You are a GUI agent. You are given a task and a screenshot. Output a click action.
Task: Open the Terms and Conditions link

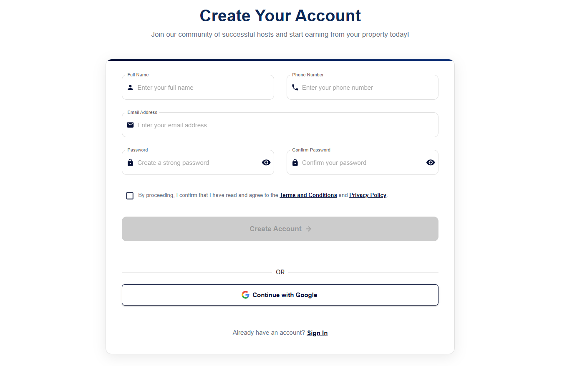click(x=308, y=195)
